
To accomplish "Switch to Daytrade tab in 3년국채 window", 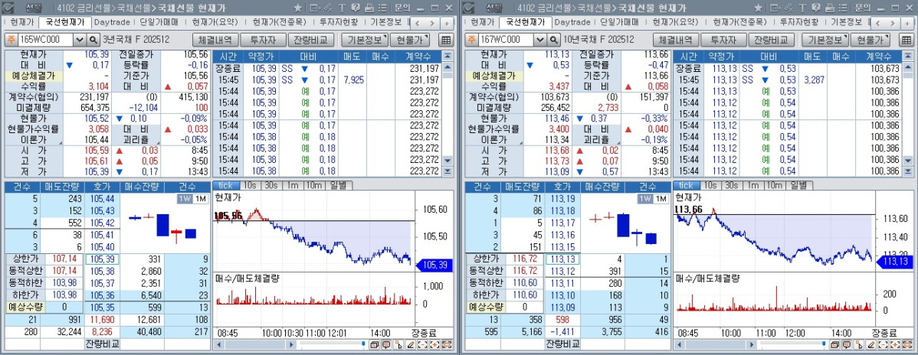I will (113, 22).
